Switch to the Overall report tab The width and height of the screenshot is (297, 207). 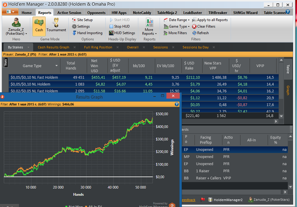(132, 47)
